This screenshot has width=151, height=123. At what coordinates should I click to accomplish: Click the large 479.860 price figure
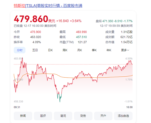click(x=31, y=19)
